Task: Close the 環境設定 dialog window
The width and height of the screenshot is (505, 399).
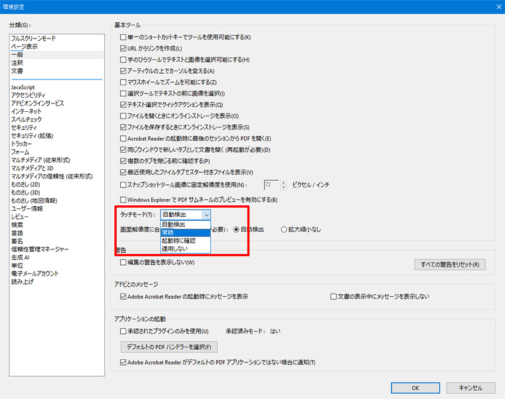Action: coord(493,8)
